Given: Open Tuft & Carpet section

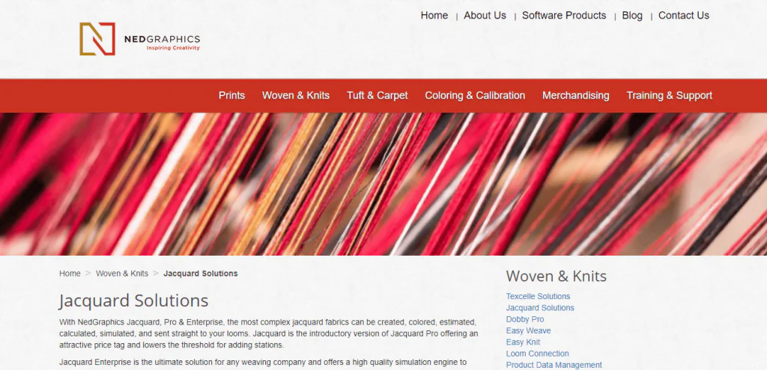Looking at the screenshot, I should (378, 96).
